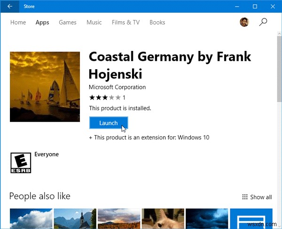Click the back arrow in title bar
Screen dimensions: 282x229
[10, 7]
